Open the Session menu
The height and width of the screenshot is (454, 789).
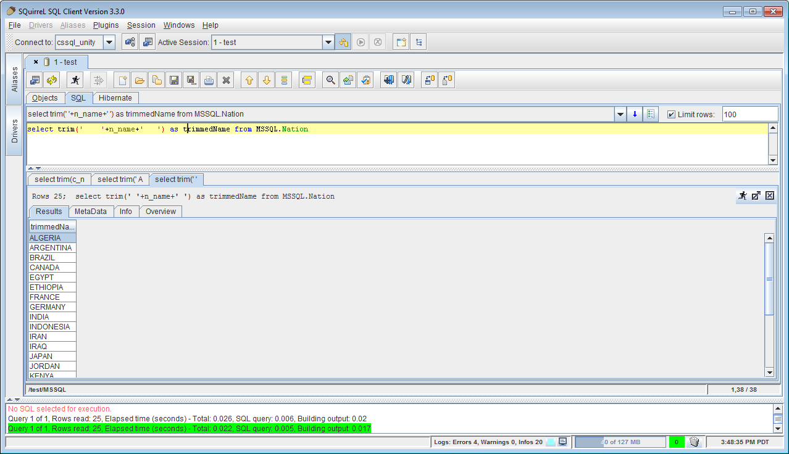click(x=141, y=25)
